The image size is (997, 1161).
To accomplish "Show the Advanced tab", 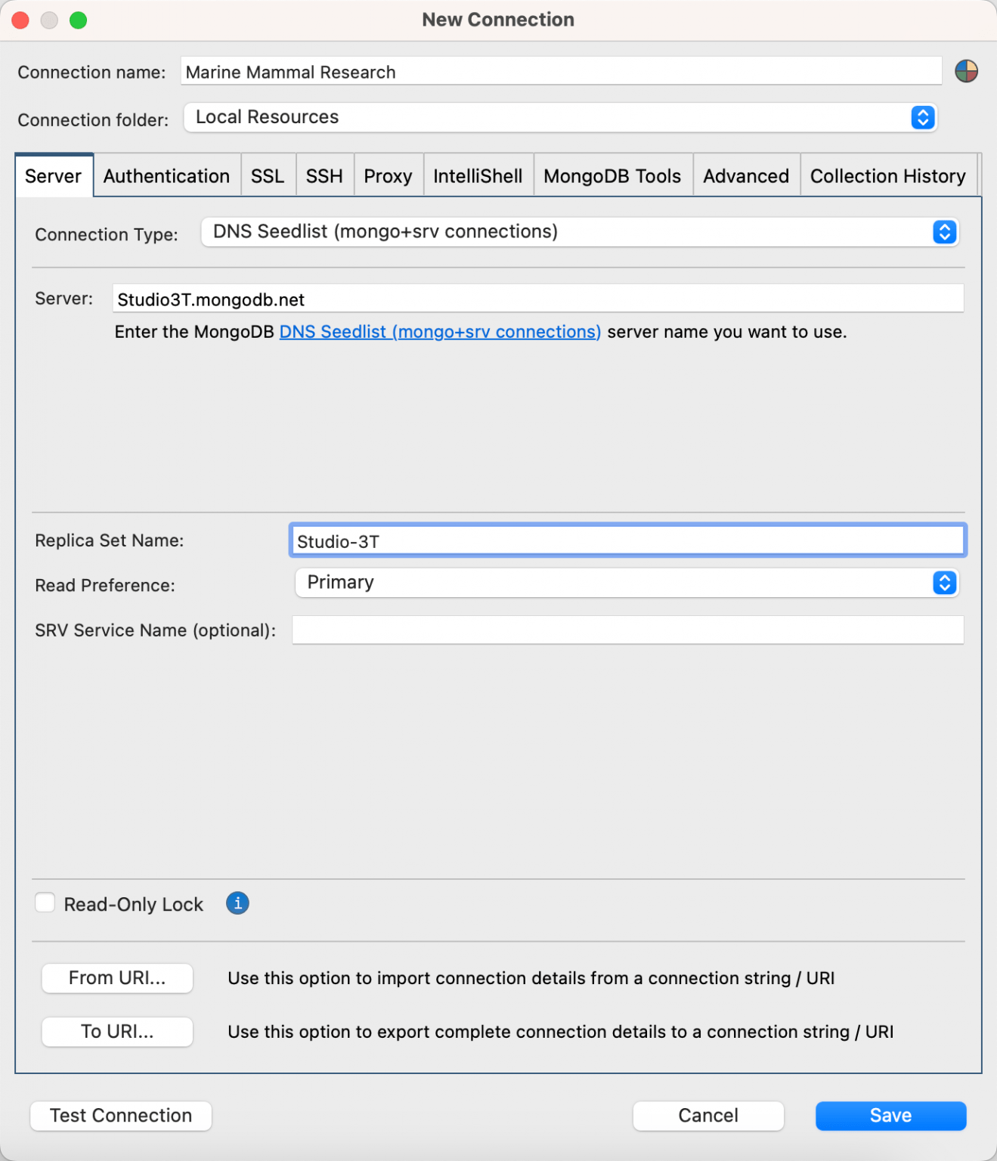I will [x=745, y=176].
